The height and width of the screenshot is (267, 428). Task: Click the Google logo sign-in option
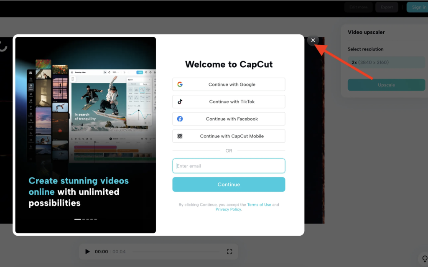(x=229, y=84)
